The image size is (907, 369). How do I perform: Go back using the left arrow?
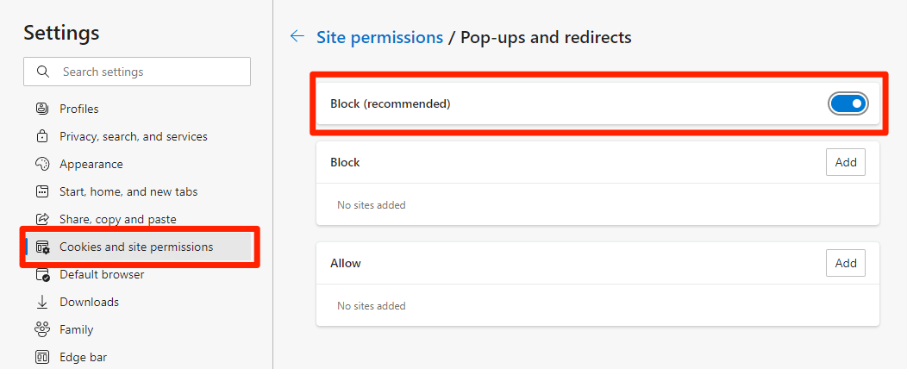(x=297, y=37)
